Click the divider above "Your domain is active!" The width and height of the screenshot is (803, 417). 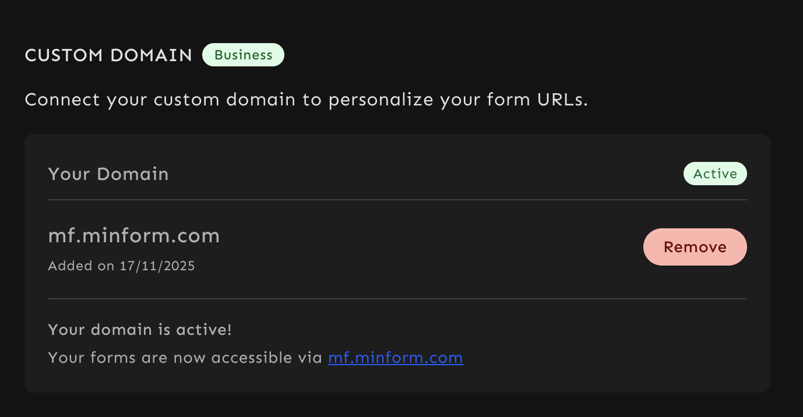point(397,299)
